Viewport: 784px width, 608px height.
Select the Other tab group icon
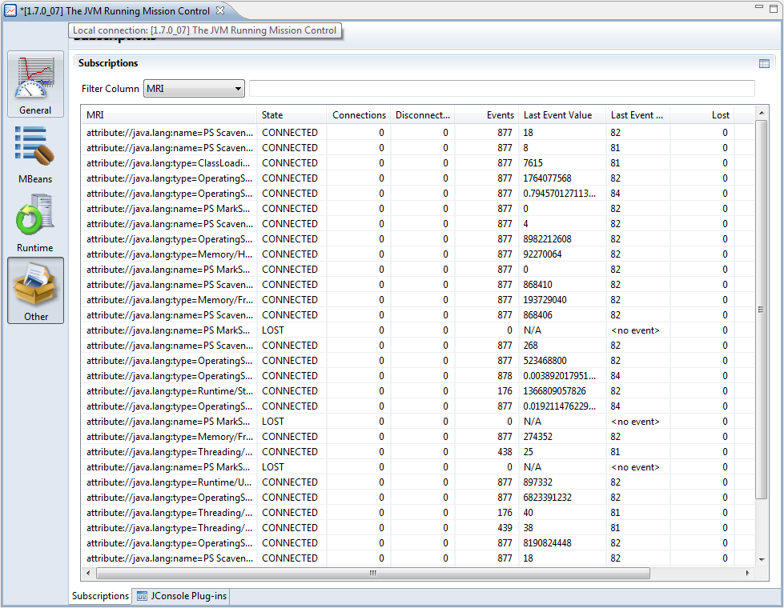click(x=35, y=290)
